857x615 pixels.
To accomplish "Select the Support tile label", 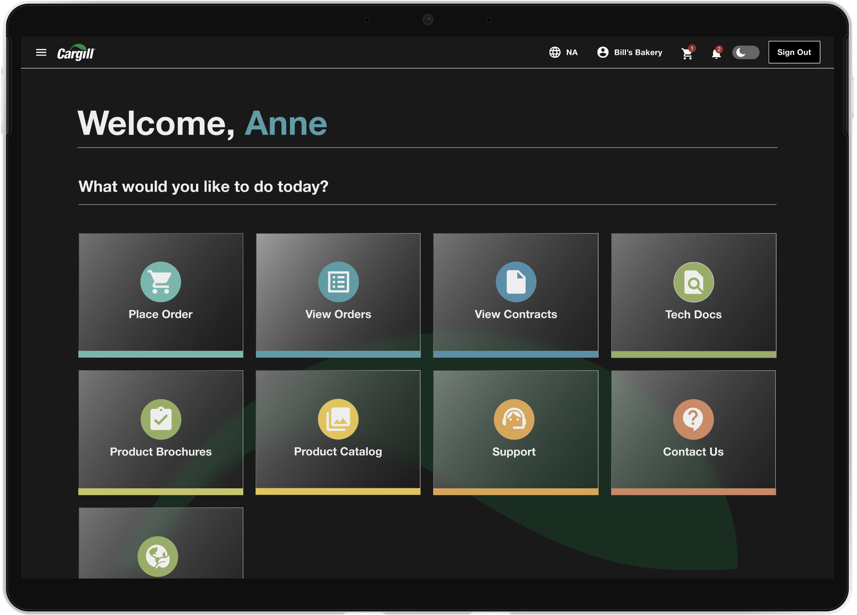I will (x=514, y=452).
